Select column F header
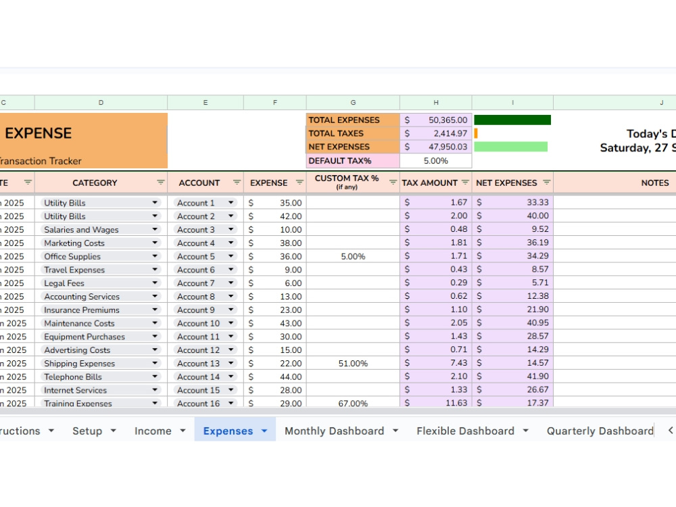 click(x=275, y=103)
